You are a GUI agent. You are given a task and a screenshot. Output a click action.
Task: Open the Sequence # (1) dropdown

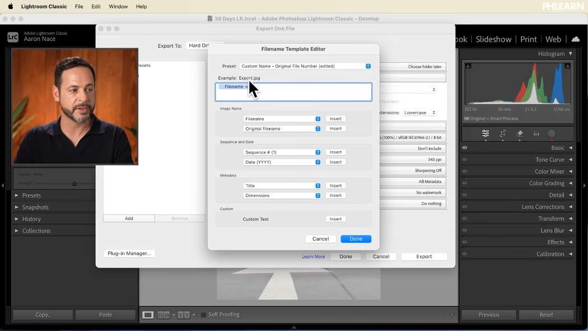pos(281,152)
